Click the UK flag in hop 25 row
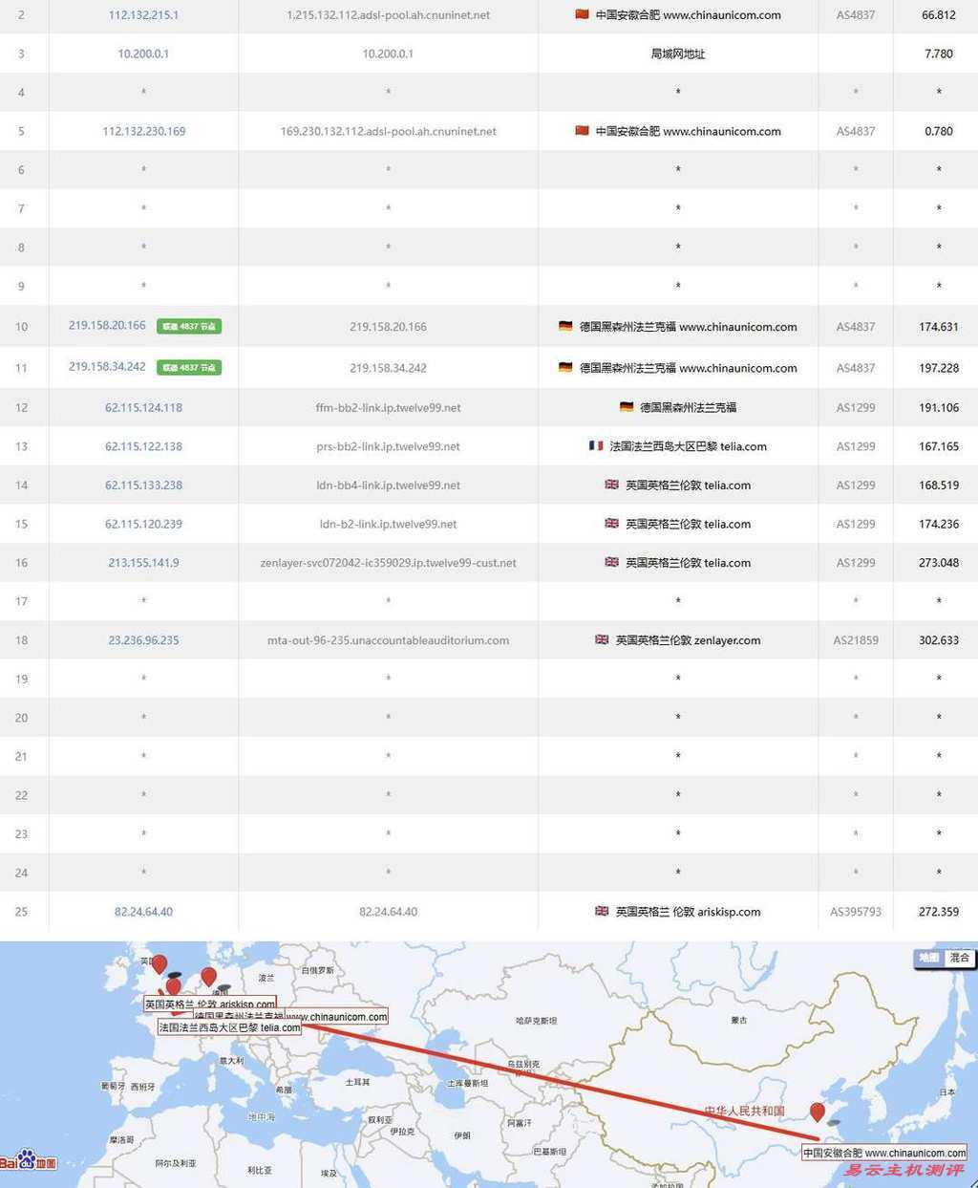978x1188 pixels. 602,911
